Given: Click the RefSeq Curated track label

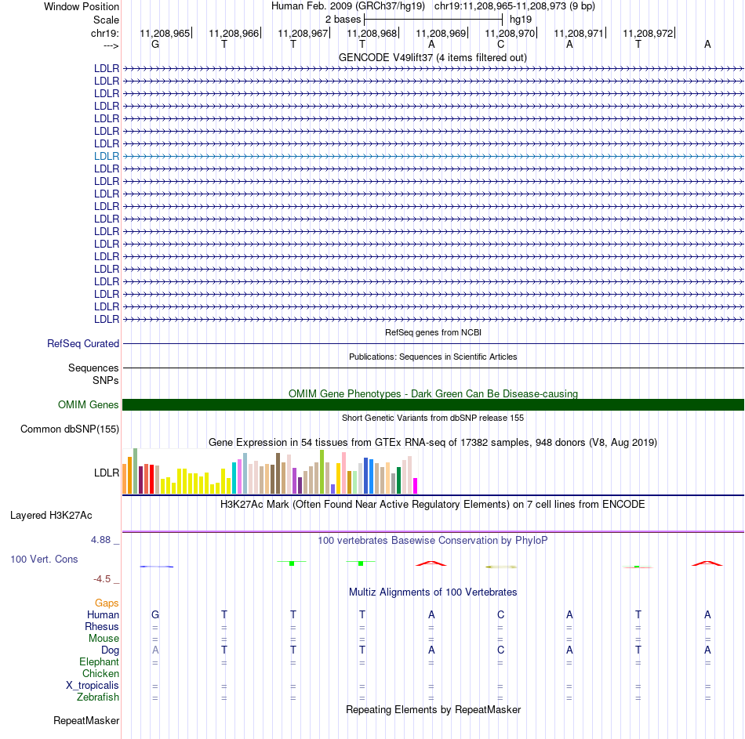Looking at the screenshot, I should (x=82, y=343).
